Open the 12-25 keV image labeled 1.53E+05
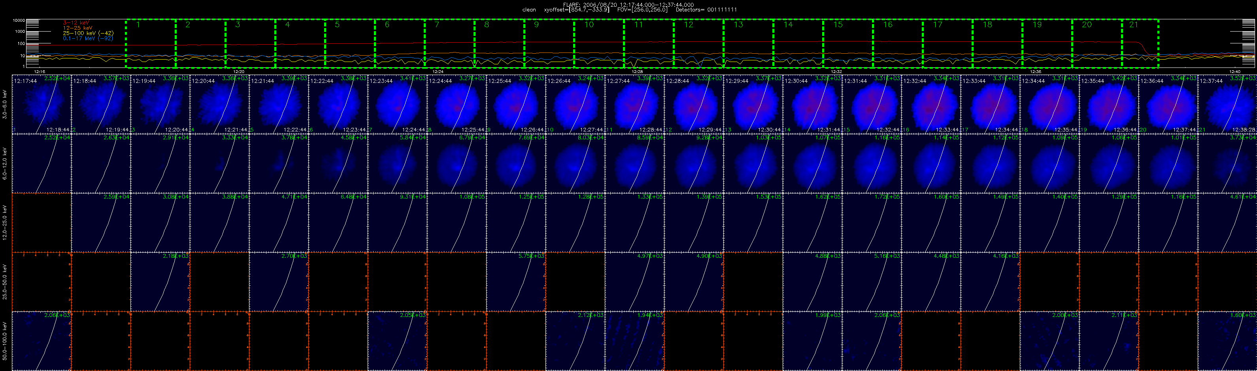This screenshot has height=371, width=1257. [x=753, y=223]
